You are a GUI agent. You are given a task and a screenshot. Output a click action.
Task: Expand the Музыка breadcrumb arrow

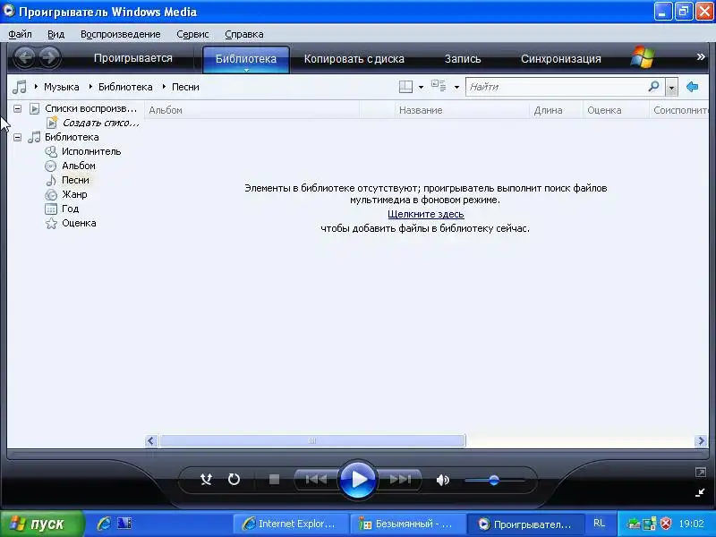pos(36,86)
